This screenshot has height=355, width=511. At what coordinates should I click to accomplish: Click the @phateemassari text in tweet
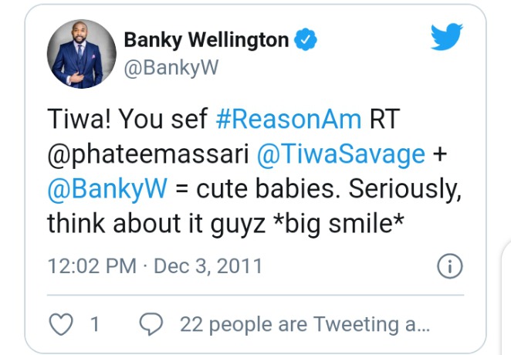(x=148, y=154)
